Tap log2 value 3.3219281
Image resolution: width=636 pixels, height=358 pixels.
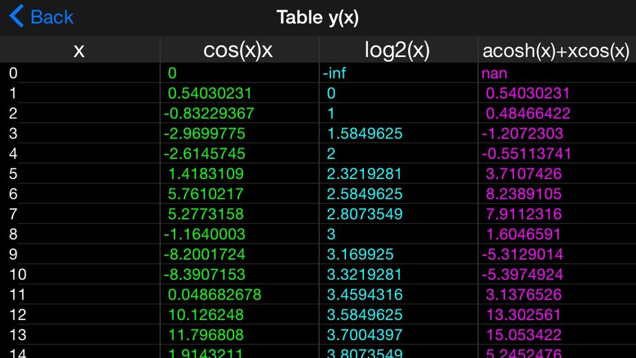[365, 275]
